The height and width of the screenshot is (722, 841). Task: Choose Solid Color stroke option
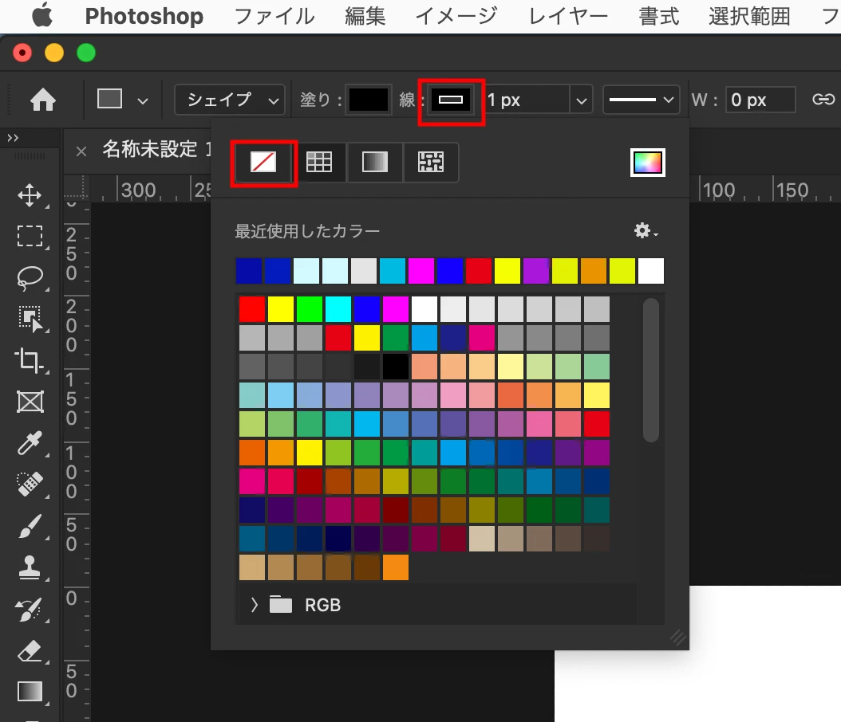tap(319, 162)
